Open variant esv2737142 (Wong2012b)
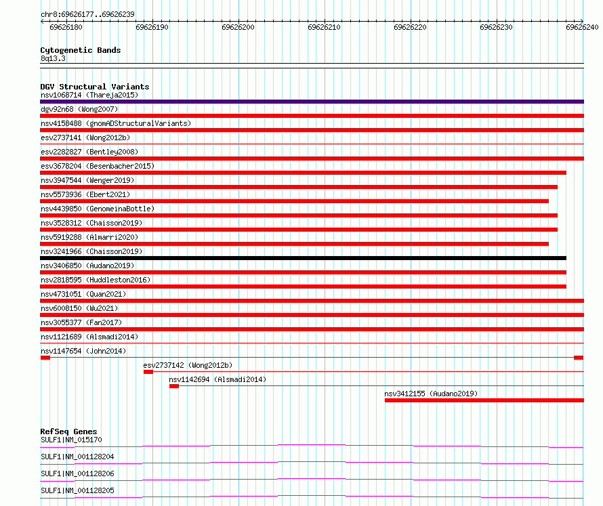Image resolution: width=603 pixels, height=506 pixels. pos(188,365)
